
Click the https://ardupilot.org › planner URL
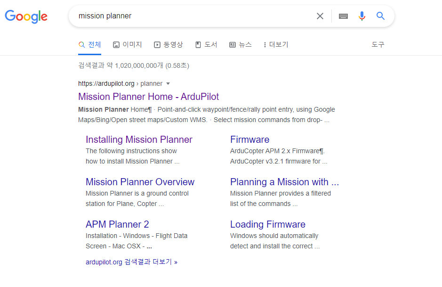coord(121,83)
